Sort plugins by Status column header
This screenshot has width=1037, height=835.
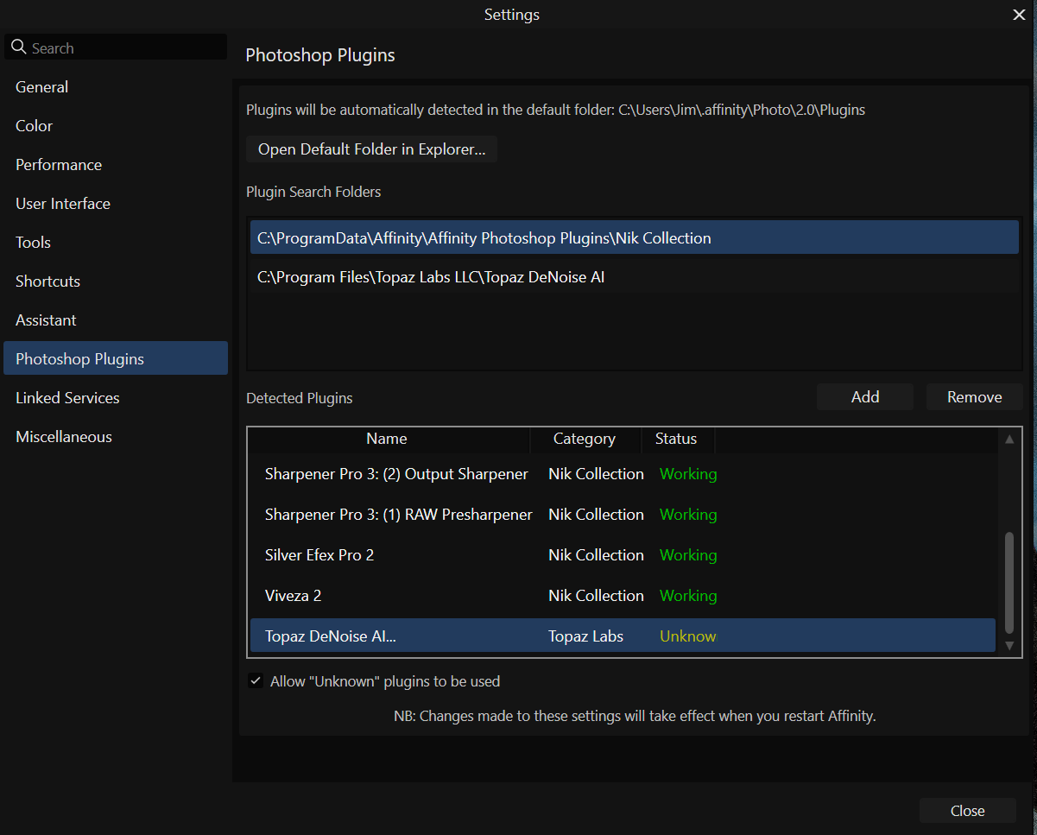676,439
